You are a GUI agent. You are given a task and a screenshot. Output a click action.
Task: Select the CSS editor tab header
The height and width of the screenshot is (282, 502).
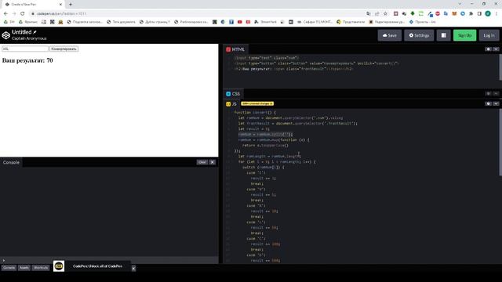233,94
